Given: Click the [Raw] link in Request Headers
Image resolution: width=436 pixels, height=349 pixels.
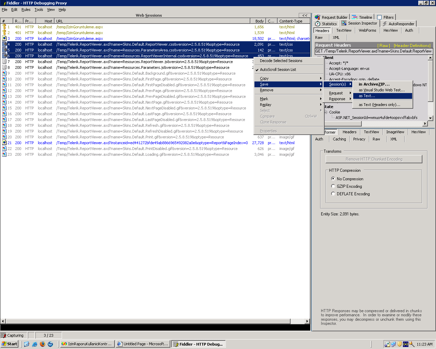Looking at the screenshot, I should click(384, 45).
